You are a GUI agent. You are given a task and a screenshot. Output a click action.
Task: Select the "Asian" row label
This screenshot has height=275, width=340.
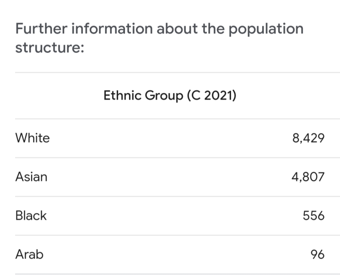click(x=31, y=177)
